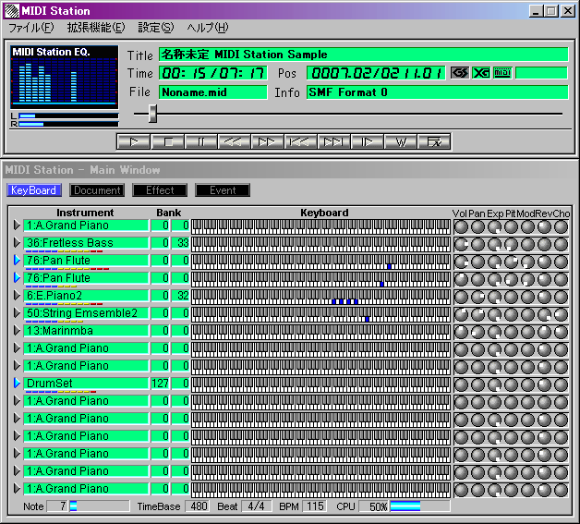This screenshot has width=580, height=524.
Task: Expand the 1:A.Grand Piano first channel arrow
Action: tap(17, 225)
